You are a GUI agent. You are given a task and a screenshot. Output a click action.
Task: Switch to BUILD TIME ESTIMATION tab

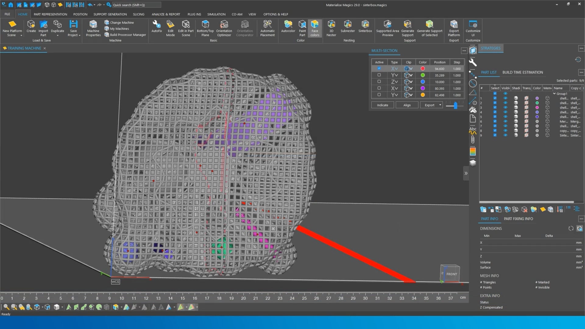click(x=523, y=72)
